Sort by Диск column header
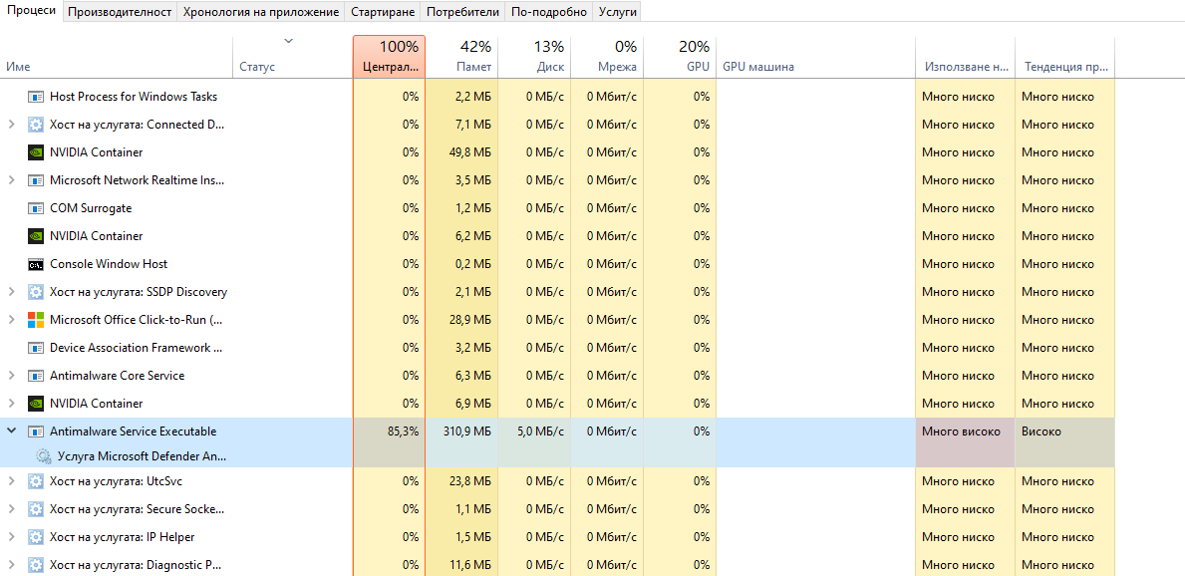1185x576 pixels. (534, 56)
